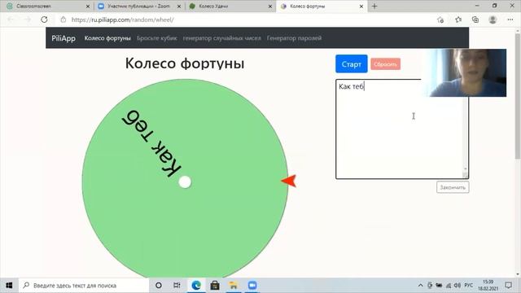Open Zoom from the taskbar
Screen dimensions: 521x293
pyautogui.click(x=252, y=286)
